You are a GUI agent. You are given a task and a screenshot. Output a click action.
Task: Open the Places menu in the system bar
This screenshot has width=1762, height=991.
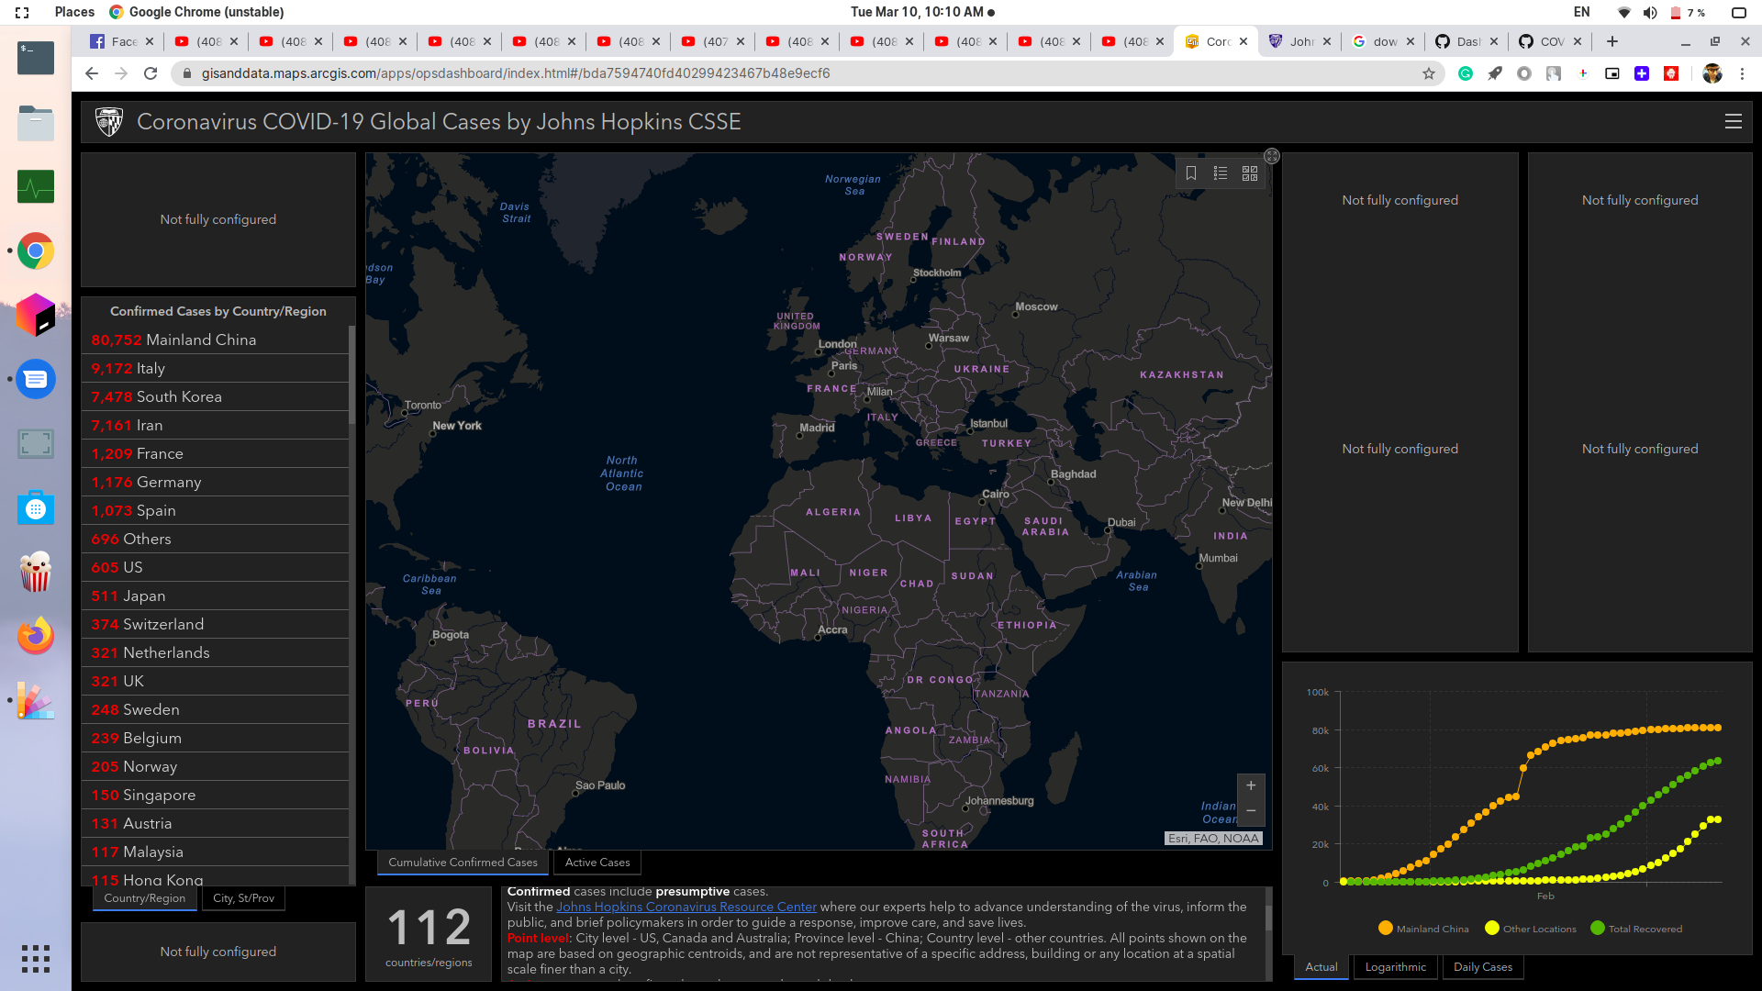tap(73, 12)
